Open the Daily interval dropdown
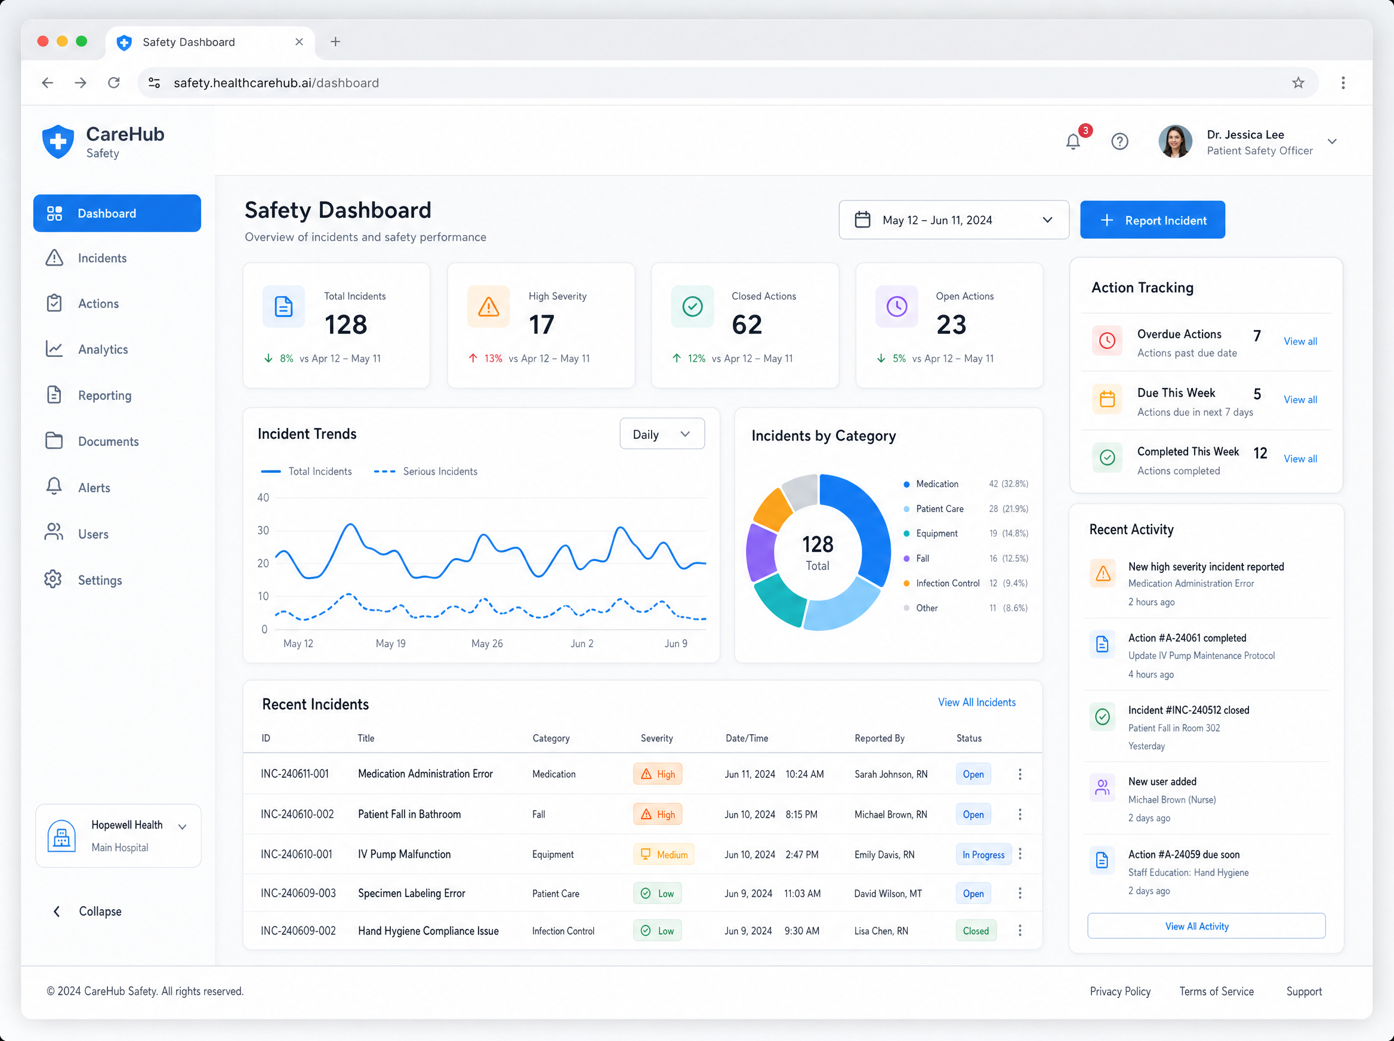This screenshot has height=1041, width=1394. 662,434
